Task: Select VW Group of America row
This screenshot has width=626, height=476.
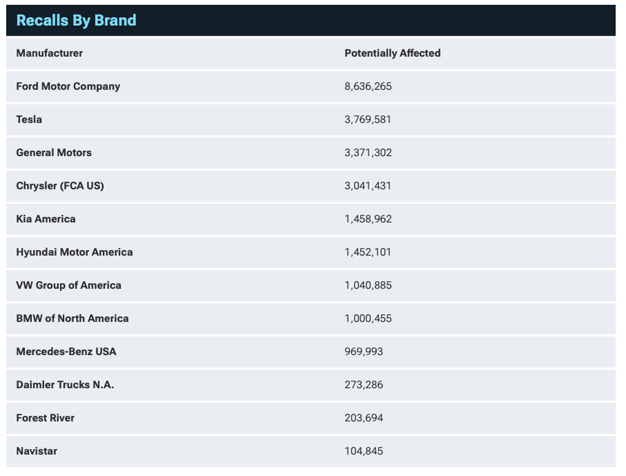Action: 69,286
